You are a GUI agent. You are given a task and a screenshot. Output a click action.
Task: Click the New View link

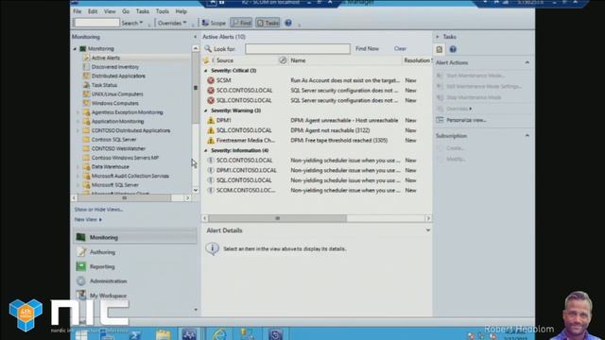pyautogui.click(x=88, y=219)
